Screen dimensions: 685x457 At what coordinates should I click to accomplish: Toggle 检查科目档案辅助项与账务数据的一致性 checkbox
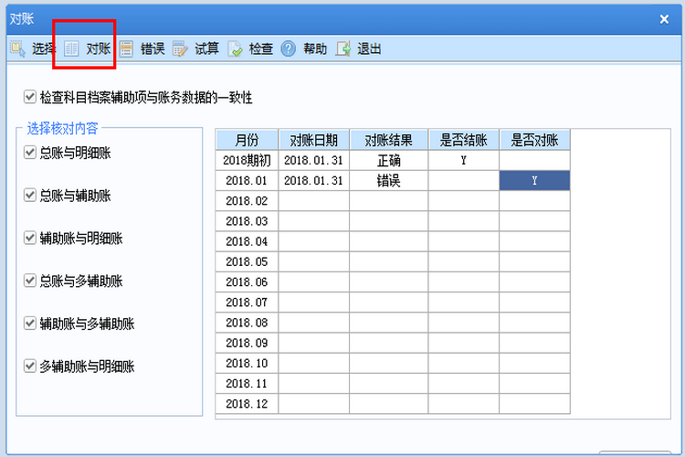[31, 96]
